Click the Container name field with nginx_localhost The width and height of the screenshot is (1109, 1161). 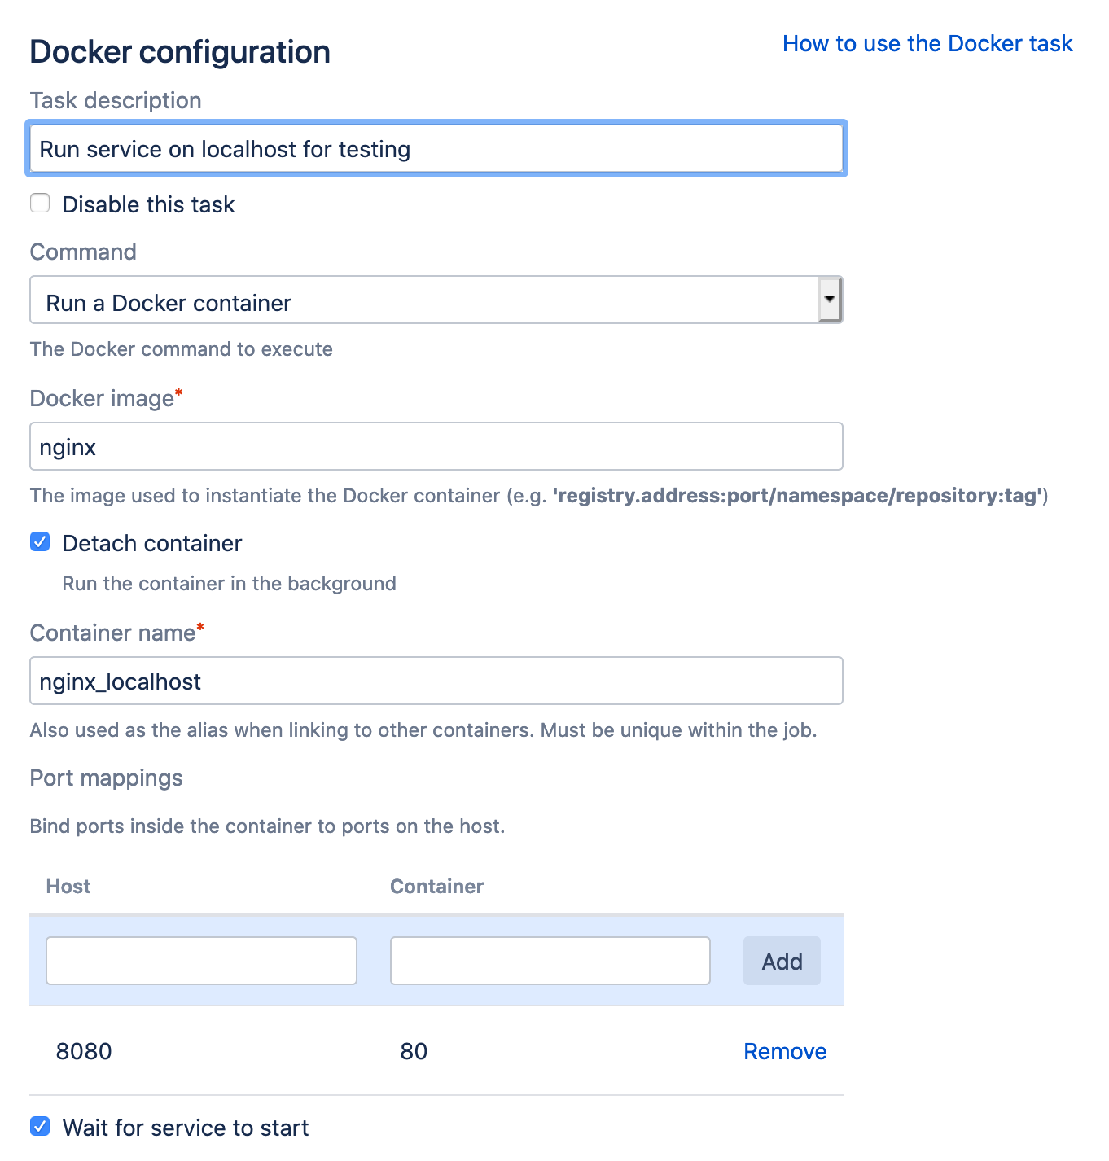(x=436, y=681)
